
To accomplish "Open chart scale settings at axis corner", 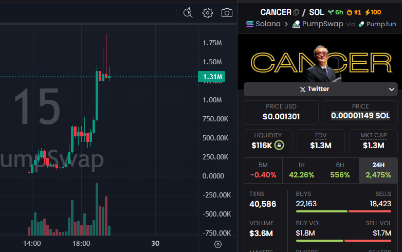I will [217, 244].
